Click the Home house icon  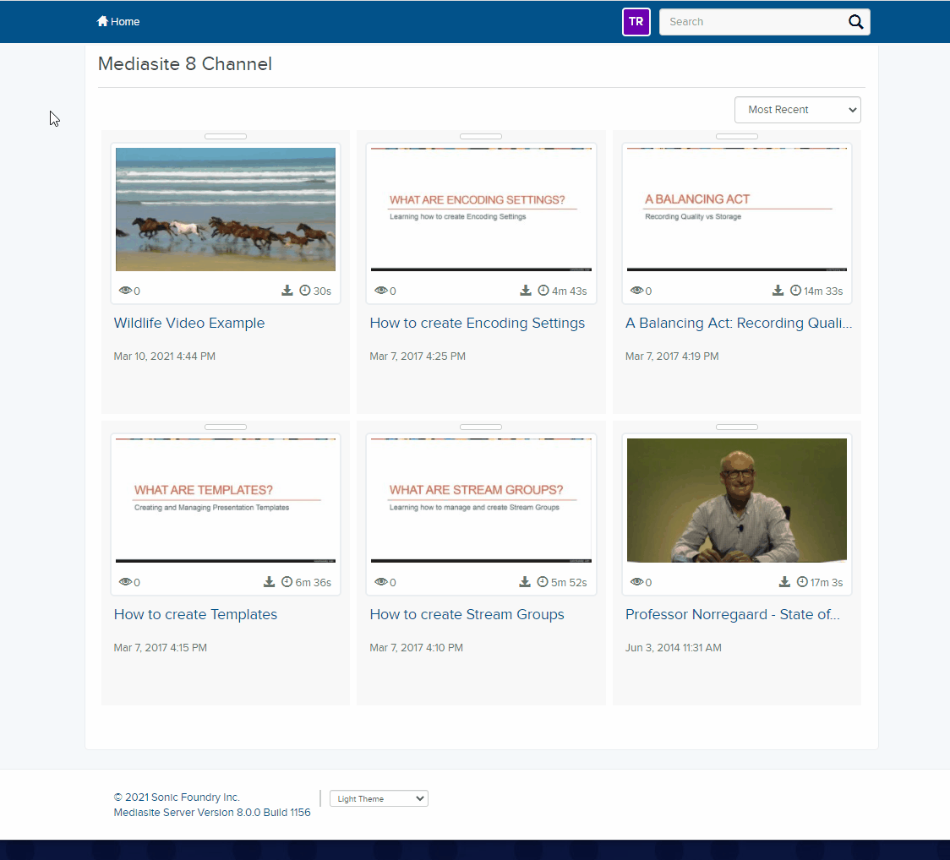(102, 21)
